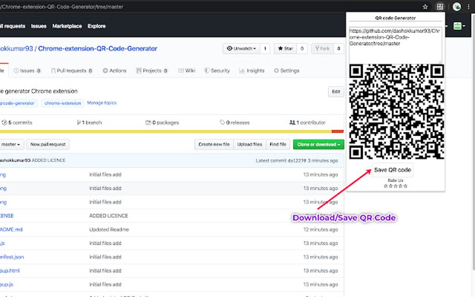The height and width of the screenshot is (297, 475).
Task: Open the master branch selector
Action: [9, 144]
